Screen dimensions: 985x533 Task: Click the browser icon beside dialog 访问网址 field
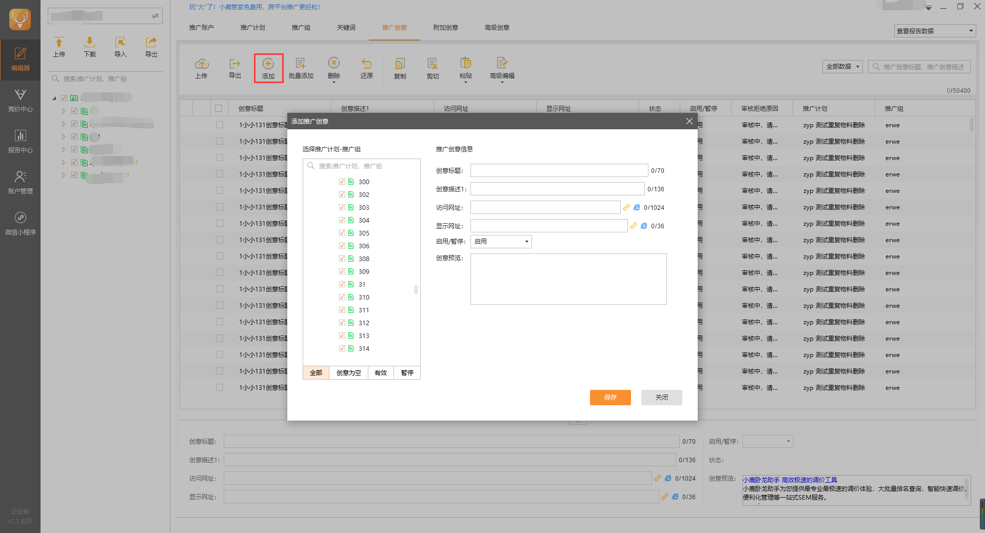tap(637, 207)
